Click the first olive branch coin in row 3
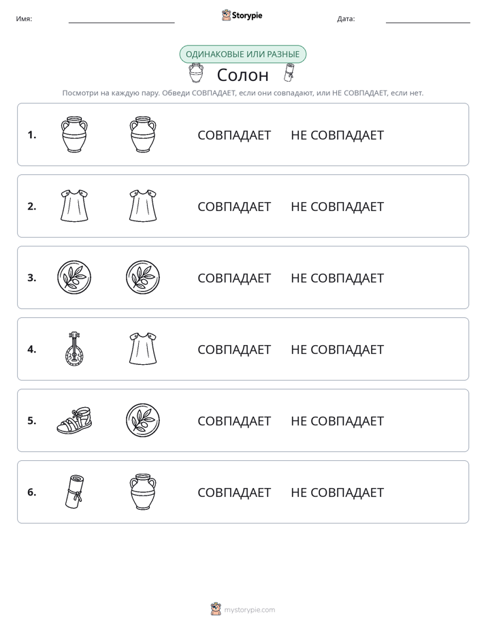486x629 pixels. [x=74, y=277]
